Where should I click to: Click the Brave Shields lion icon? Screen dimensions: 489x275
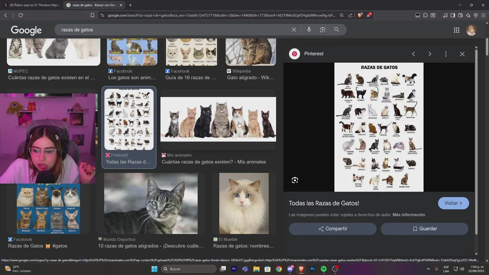point(360,15)
